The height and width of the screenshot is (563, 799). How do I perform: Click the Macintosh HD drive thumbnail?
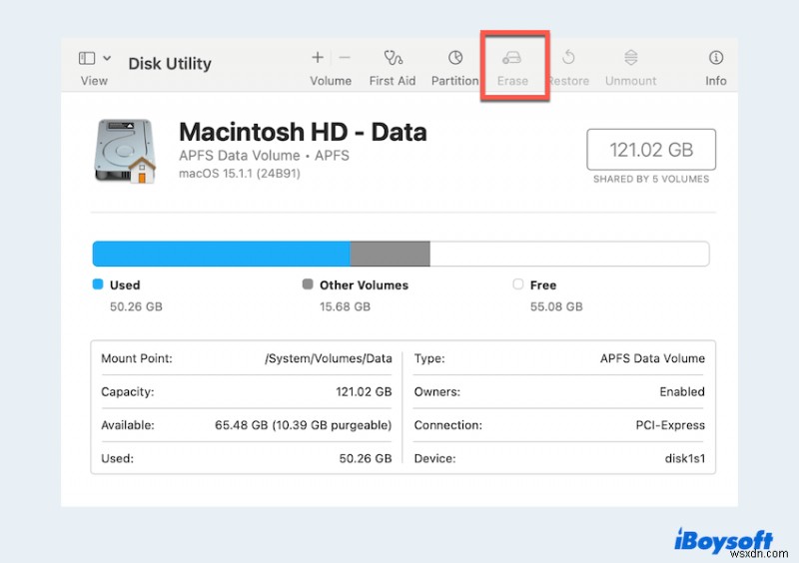[x=126, y=152]
